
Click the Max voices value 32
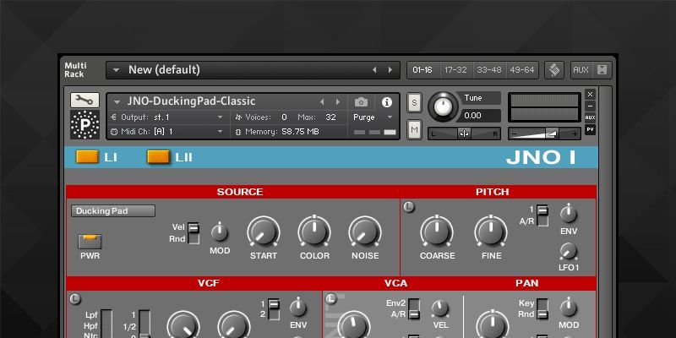click(x=330, y=117)
